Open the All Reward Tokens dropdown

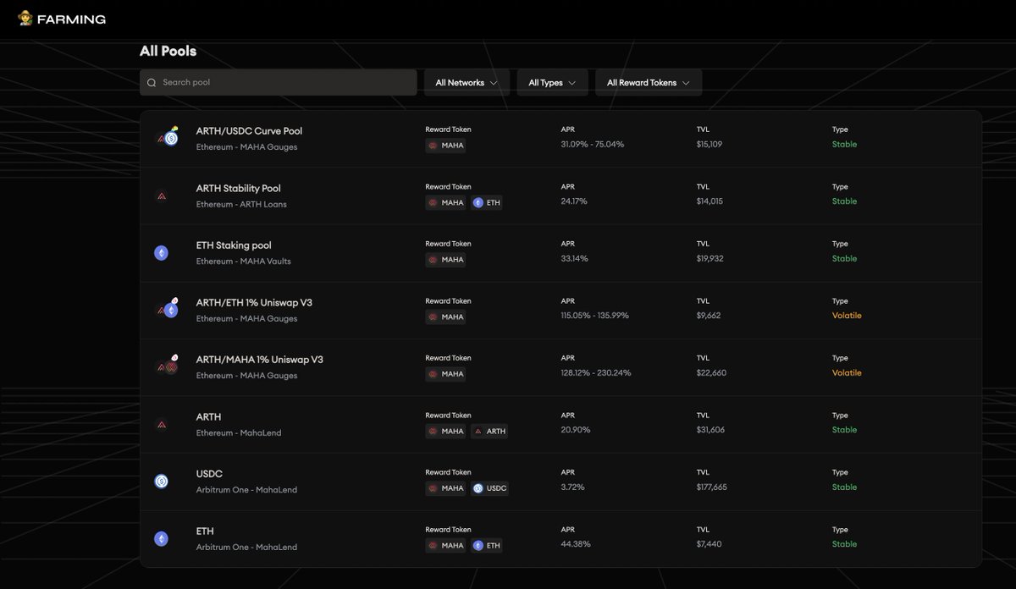tap(648, 82)
